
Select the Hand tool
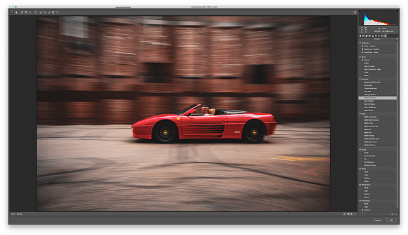point(16,13)
